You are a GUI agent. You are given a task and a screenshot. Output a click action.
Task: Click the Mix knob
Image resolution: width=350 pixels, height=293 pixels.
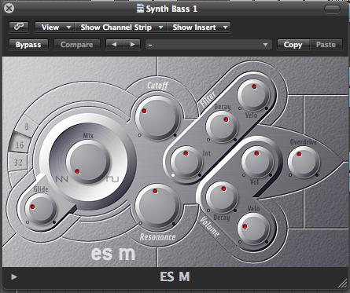(88, 161)
